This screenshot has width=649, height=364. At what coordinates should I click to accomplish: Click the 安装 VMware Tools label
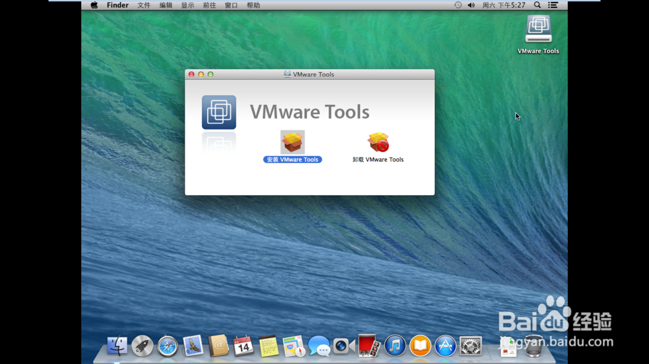click(x=293, y=159)
